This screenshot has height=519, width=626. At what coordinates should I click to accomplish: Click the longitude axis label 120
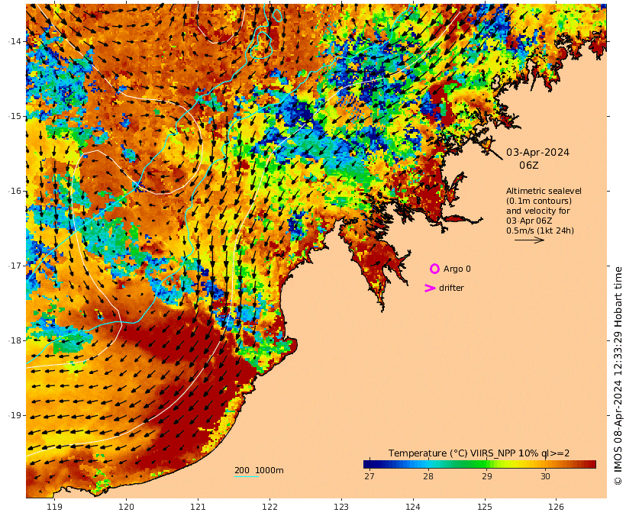click(126, 507)
